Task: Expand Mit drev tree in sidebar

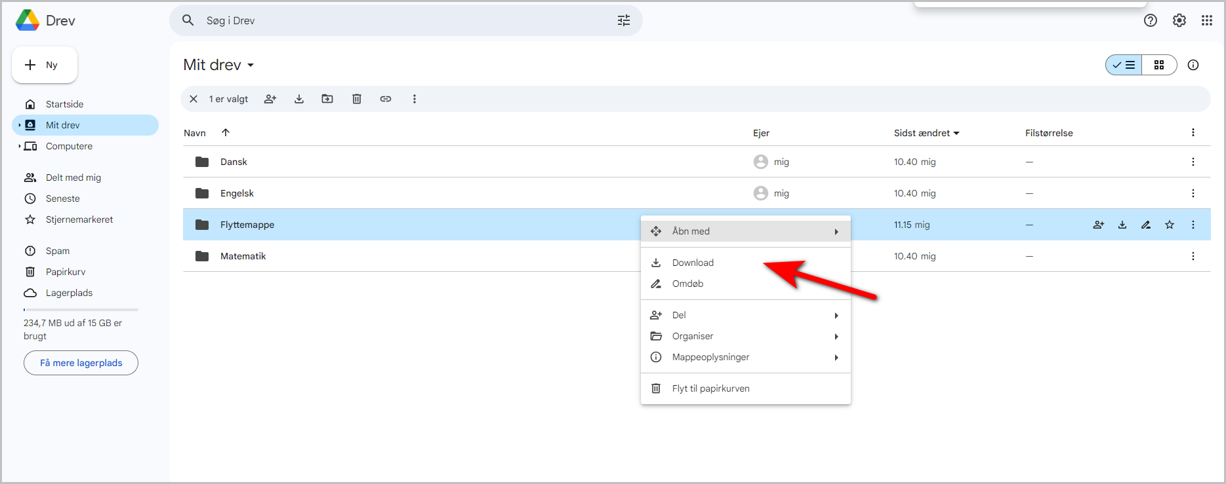Action: pos(20,125)
